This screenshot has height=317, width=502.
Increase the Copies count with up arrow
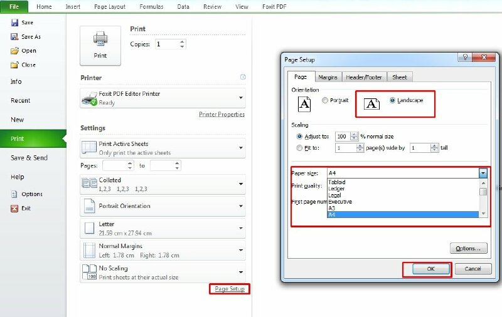click(x=182, y=42)
